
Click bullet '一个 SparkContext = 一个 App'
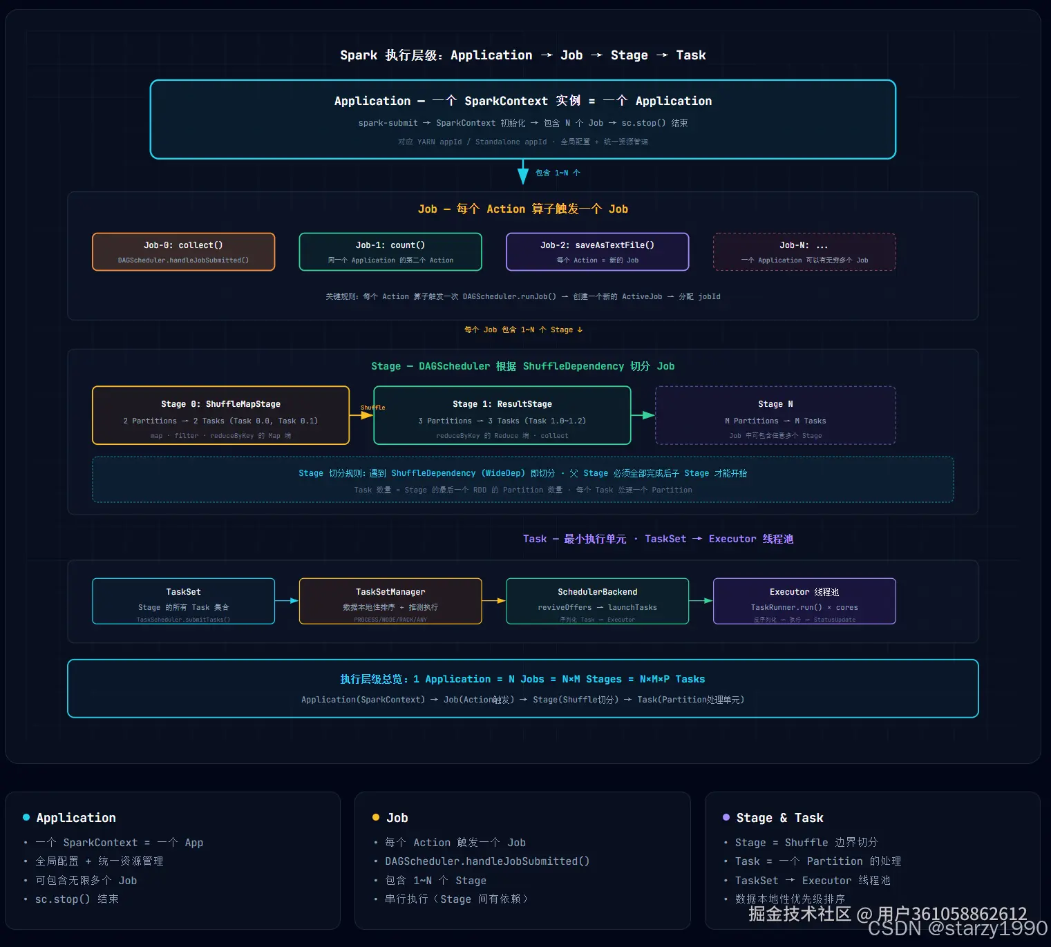(120, 843)
